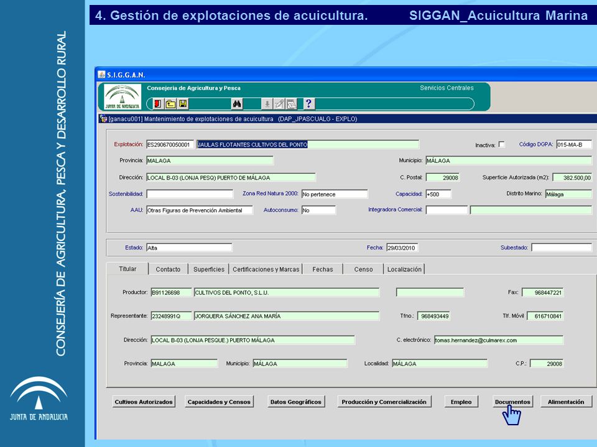This screenshot has width=597, height=447.
Task: Click the Explotación label link
Action: (128, 145)
